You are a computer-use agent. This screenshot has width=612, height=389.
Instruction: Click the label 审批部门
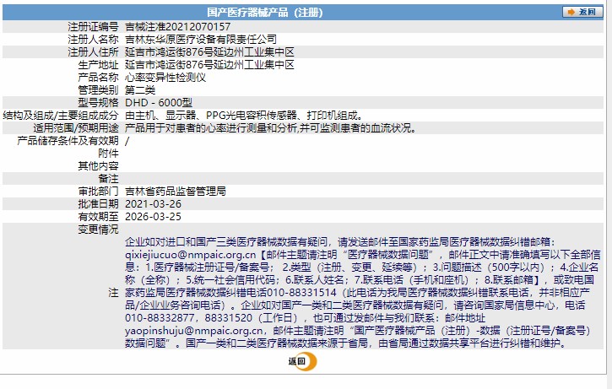pos(98,192)
